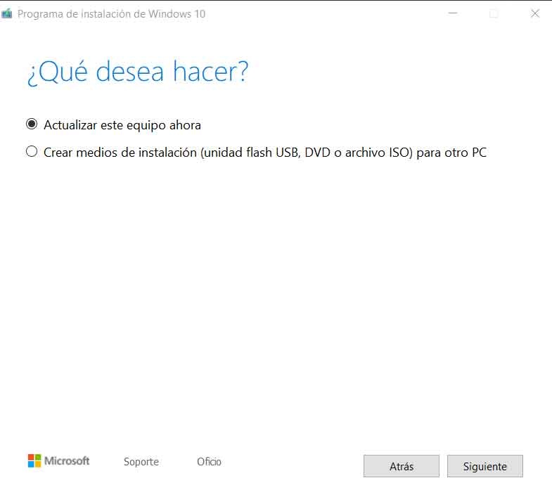This screenshot has height=497, width=552.
Task: Click the four-color Microsoft logo squares
Action: pos(34,460)
